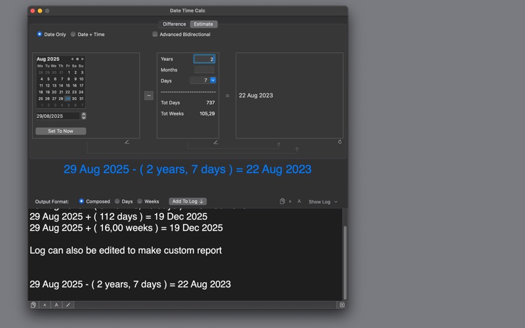Copy the log using the bottom toolbar icon
525x328 pixels.
(x=33, y=305)
